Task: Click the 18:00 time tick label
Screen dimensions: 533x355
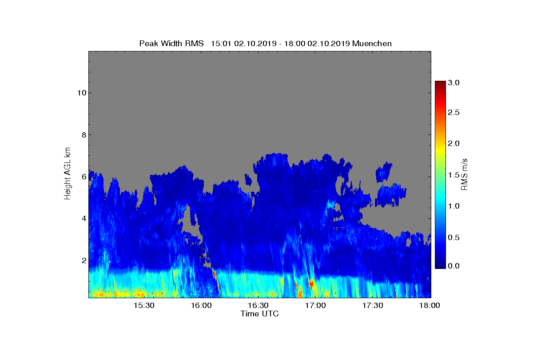Action: click(430, 305)
